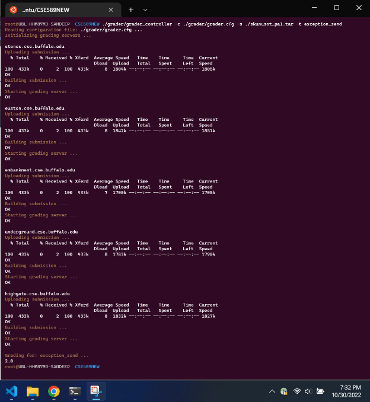370x402 pixels.
Task: Open Google Chrome from the taskbar
Action: 54,391
